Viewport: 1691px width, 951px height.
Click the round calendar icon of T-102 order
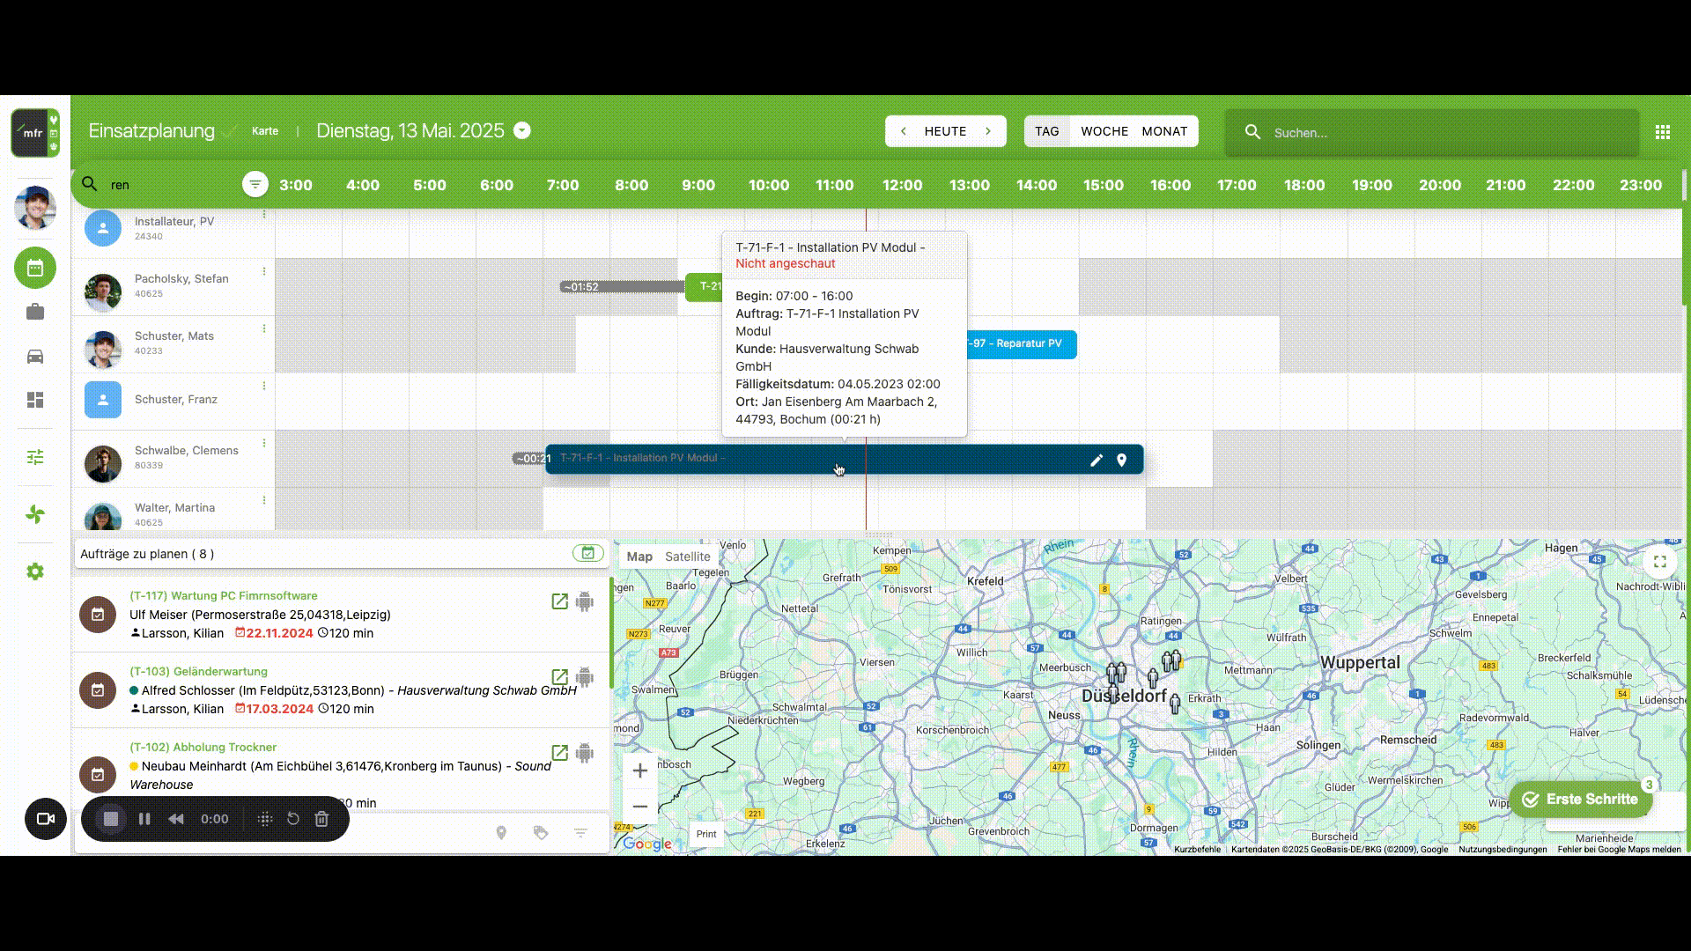[98, 775]
